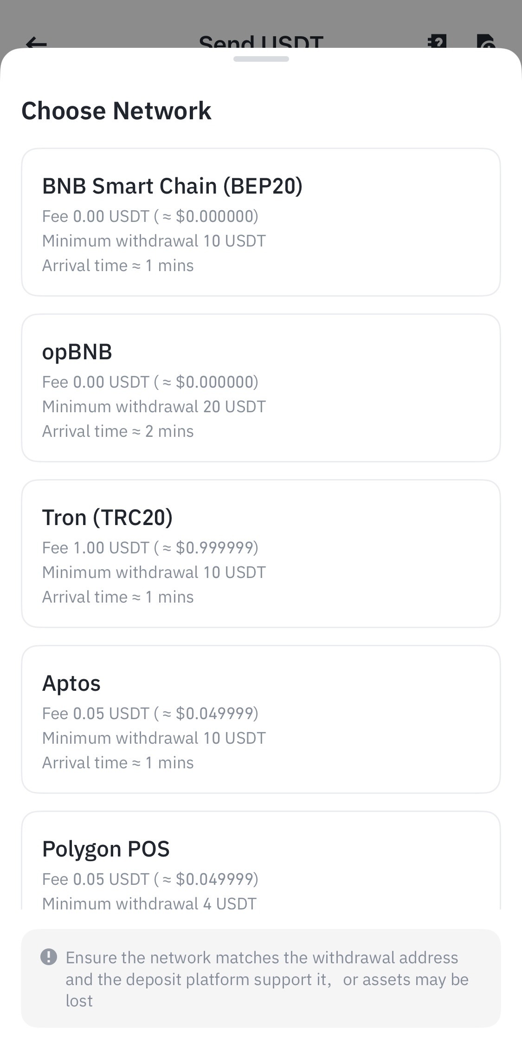The image size is (522, 1058).
Task: Tap BEP20 fee 0.00 USDT line
Action: pos(150,216)
